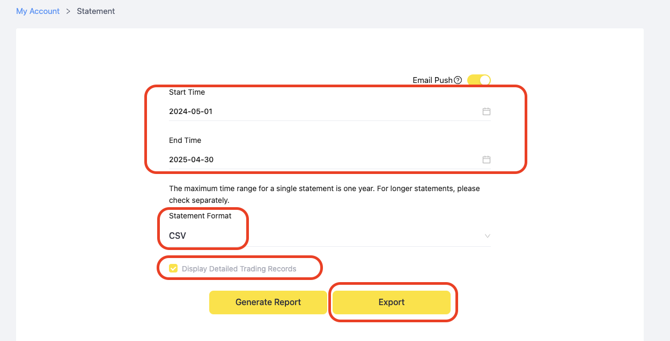Click the yellow checkmark next to trading records
The image size is (670, 341).
[173, 268]
